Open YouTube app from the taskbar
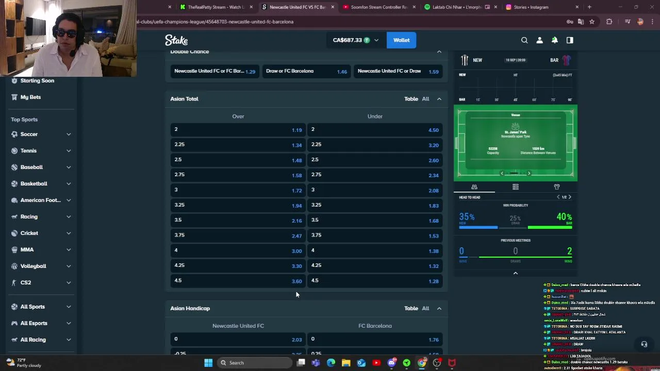Screen dimensions: 660x371 click(x=376, y=363)
